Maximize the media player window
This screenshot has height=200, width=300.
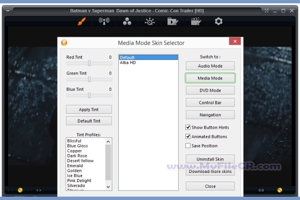pyautogui.click(x=283, y=11)
